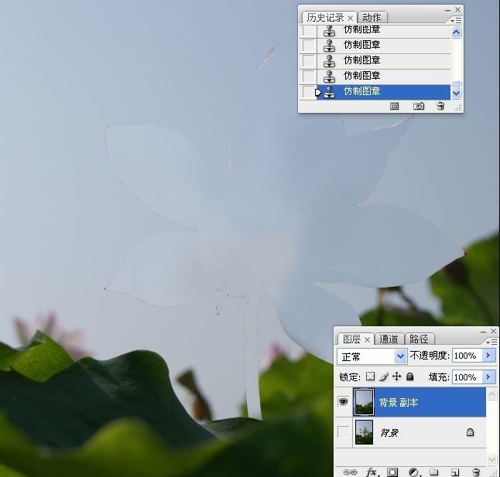This screenshot has height=477, width=500.
Task: Open the History panel options menu
Action: pos(457,20)
